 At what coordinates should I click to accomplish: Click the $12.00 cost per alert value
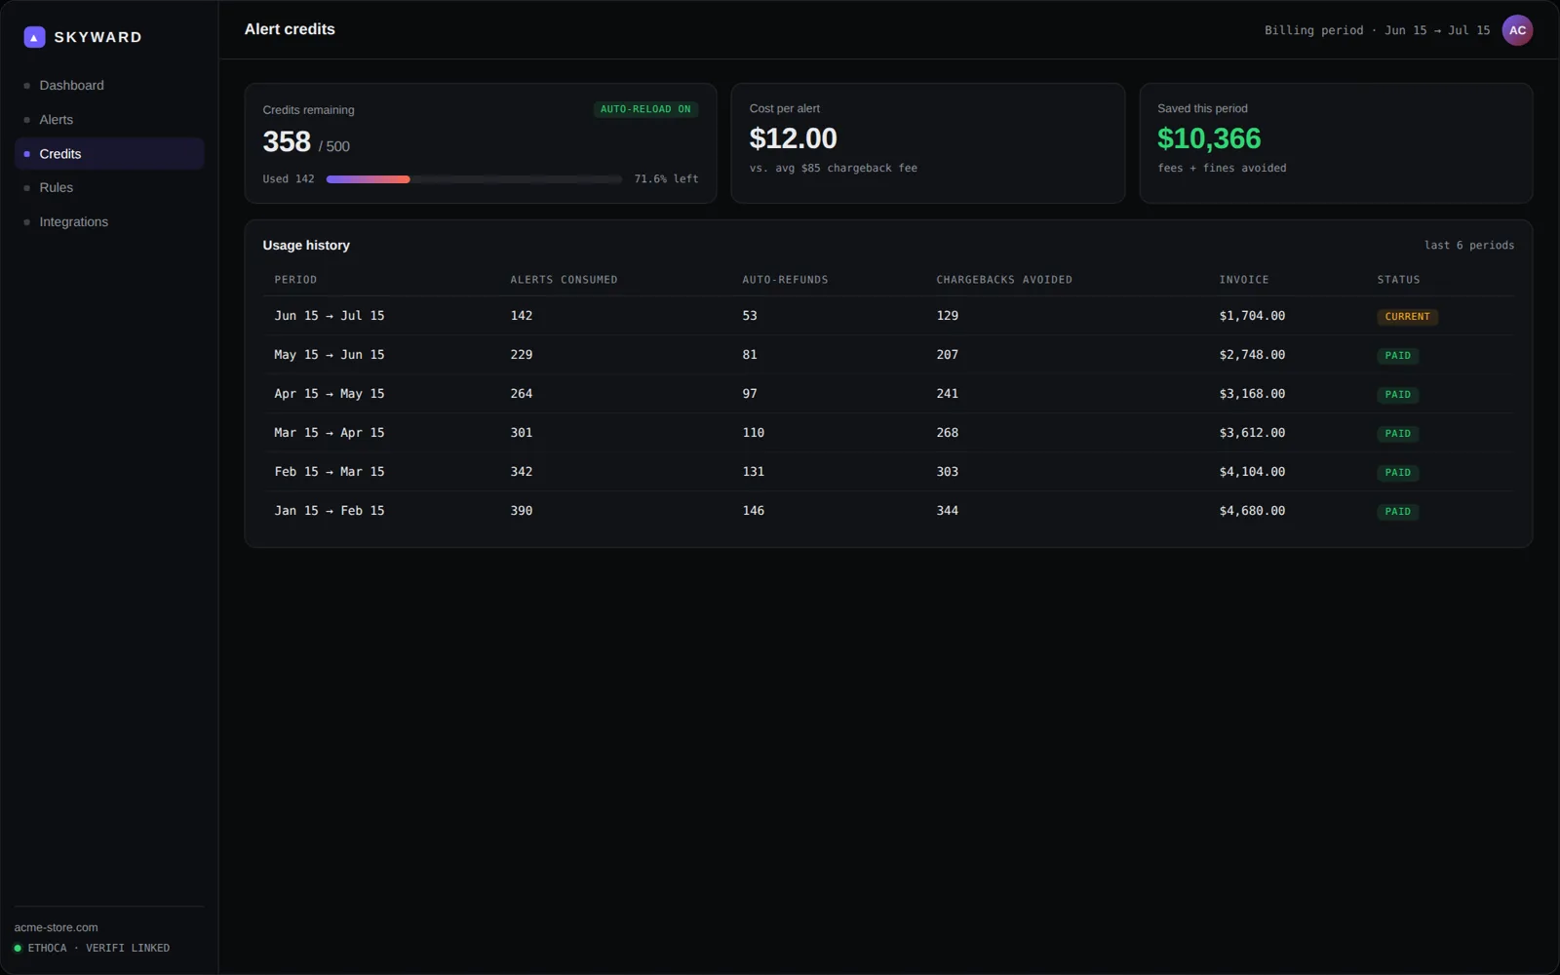tap(793, 138)
